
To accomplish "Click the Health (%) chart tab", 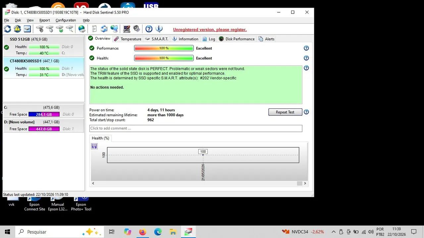I will (x=100, y=138).
